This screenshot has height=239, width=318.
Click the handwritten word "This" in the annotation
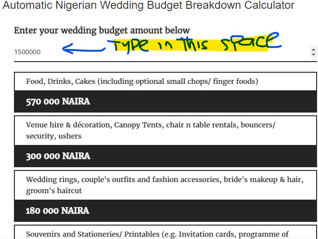click(x=192, y=44)
